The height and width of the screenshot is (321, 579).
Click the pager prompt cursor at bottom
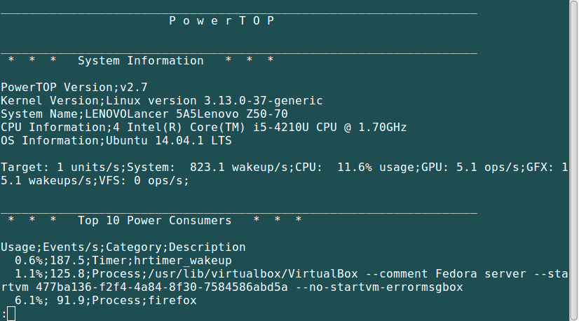(11, 314)
